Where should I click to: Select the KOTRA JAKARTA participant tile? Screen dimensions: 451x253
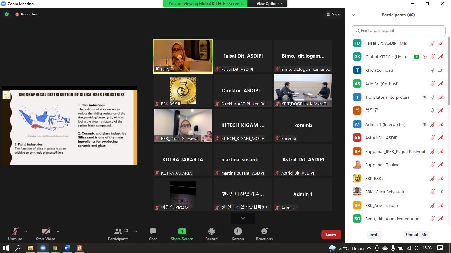(x=183, y=160)
